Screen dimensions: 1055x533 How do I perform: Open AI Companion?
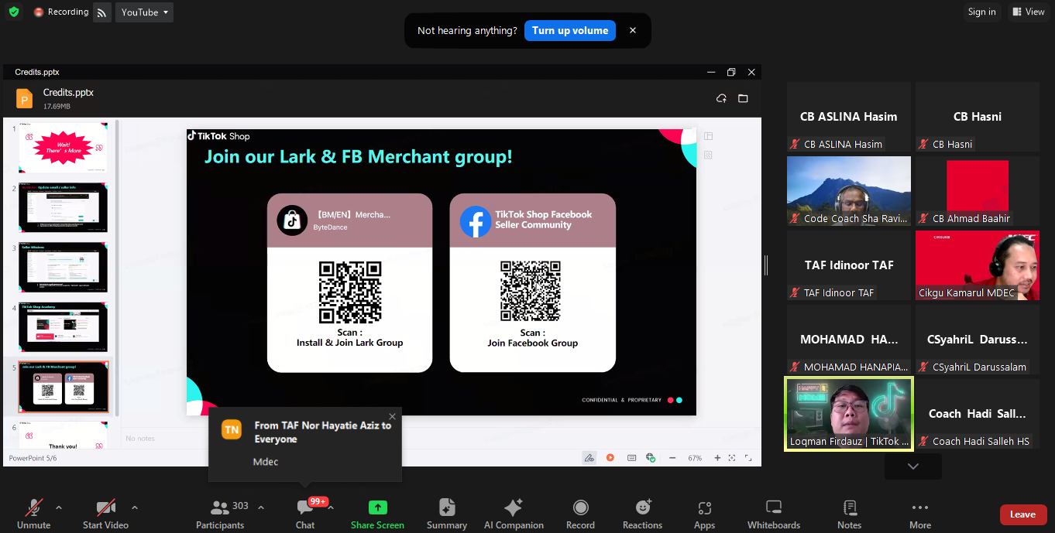click(x=514, y=514)
